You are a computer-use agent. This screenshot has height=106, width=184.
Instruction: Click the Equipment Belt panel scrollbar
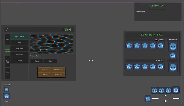(179, 53)
